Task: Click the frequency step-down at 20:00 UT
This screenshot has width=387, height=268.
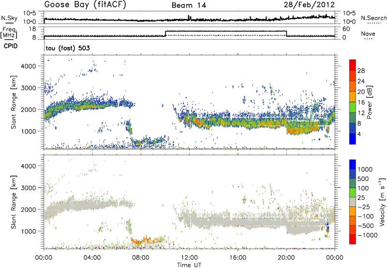Action: (286, 33)
